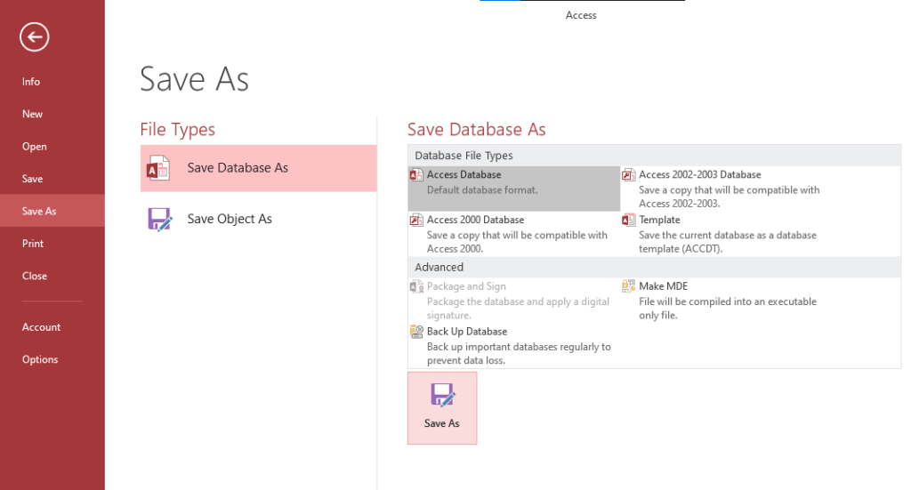Image resolution: width=911 pixels, height=490 pixels.
Task: Click the 'template (ACCDT)' description text
Action: [681, 249]
